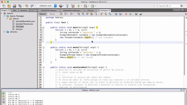Click the Stop square icon in Output panel
This screenshot has width=187, height=105.
click(4, 99)
